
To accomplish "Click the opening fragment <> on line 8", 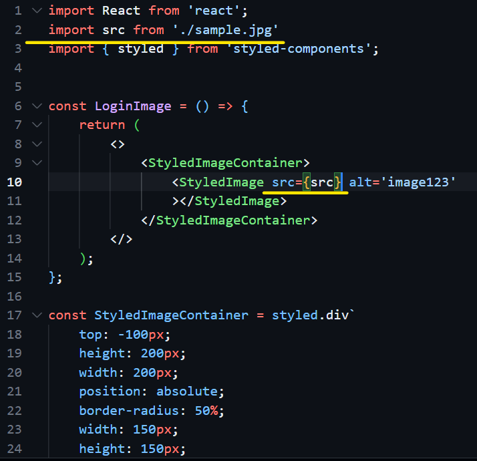I will [x=118, y=144].
